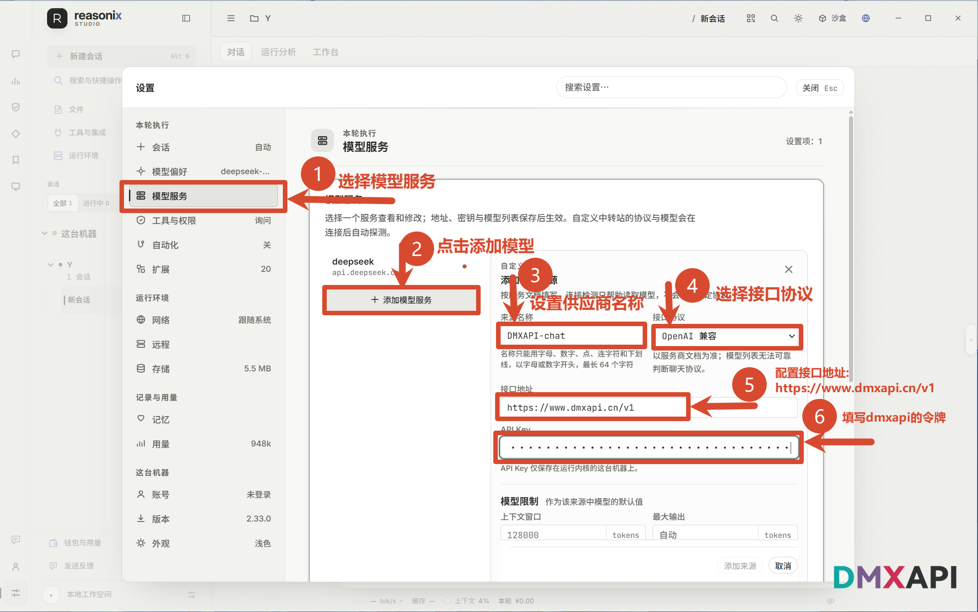978x612 pixels.
Task: Click the API Key password field
Action: pos(649,447)
